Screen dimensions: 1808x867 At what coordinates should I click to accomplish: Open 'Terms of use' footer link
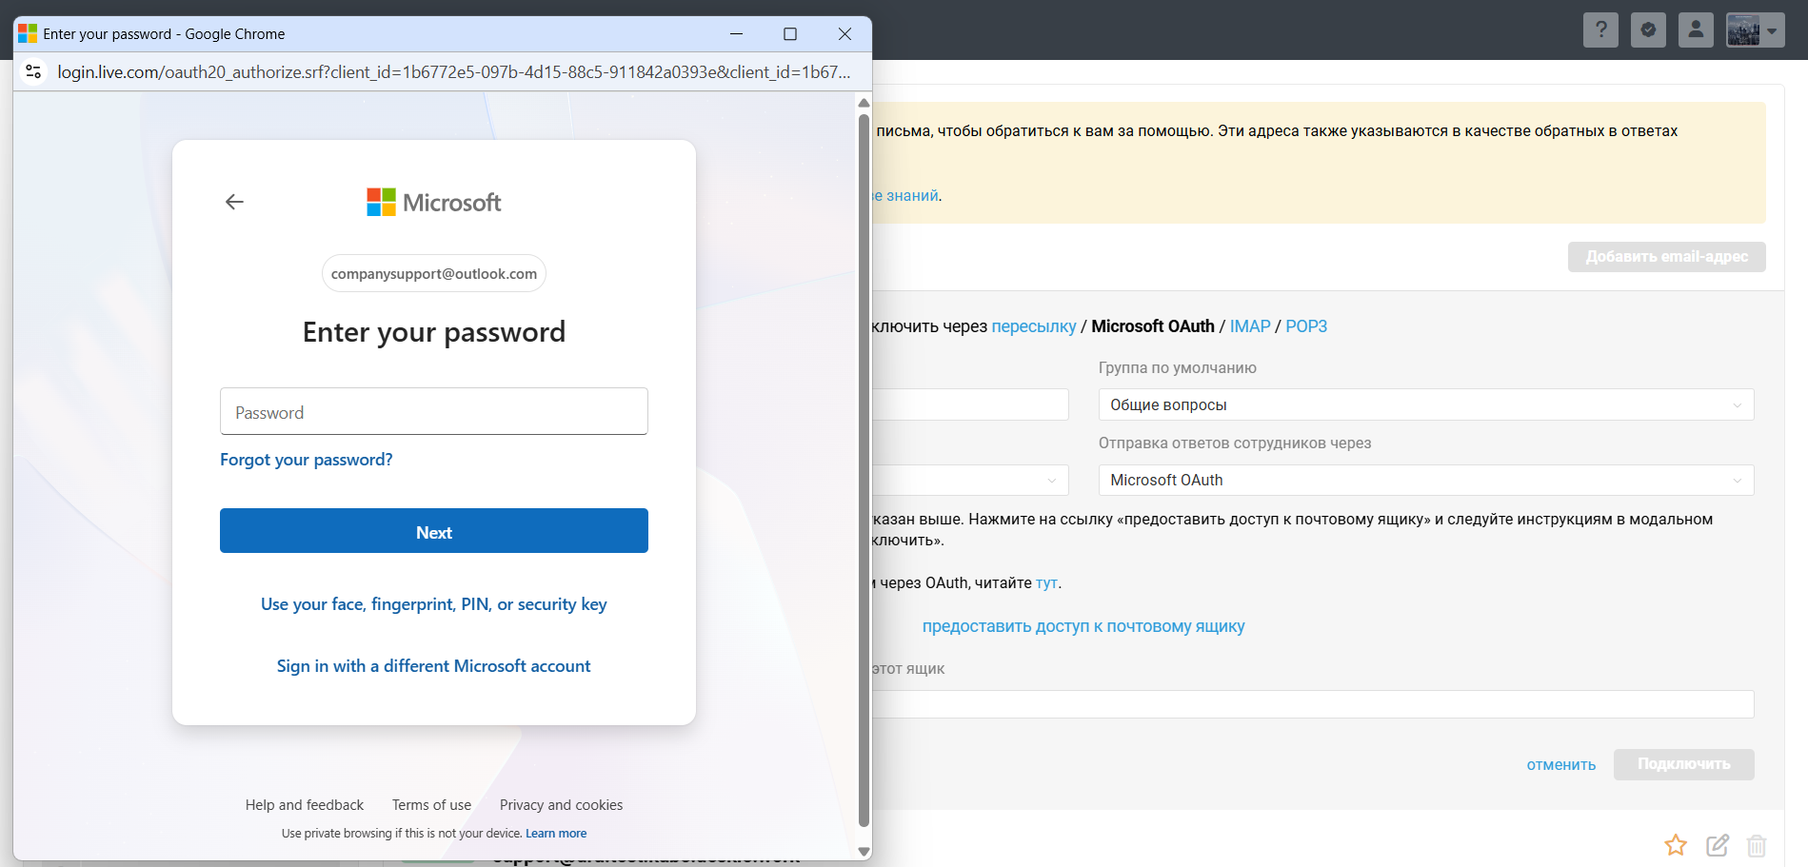(x=431, y=805)
